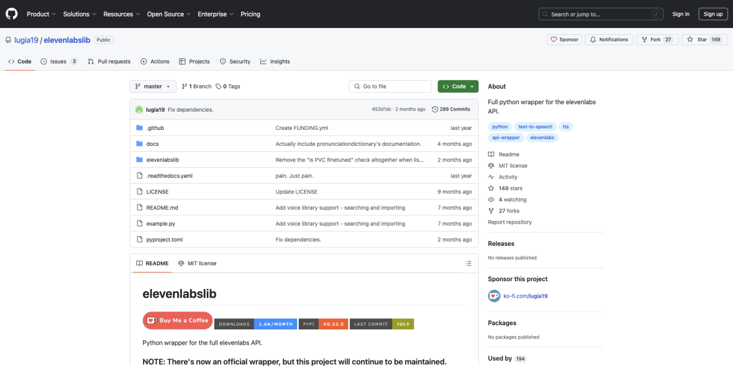
Task: Switch to the Issues tab
Action: tap(59, 62)
